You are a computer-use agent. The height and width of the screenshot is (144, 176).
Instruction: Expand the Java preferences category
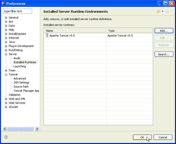[x=6, y=42]
